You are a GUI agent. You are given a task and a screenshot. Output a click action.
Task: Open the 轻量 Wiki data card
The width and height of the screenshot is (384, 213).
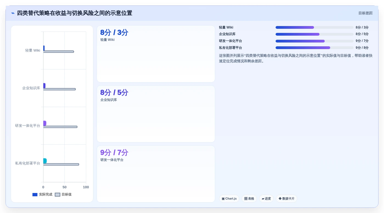[156, 54]
